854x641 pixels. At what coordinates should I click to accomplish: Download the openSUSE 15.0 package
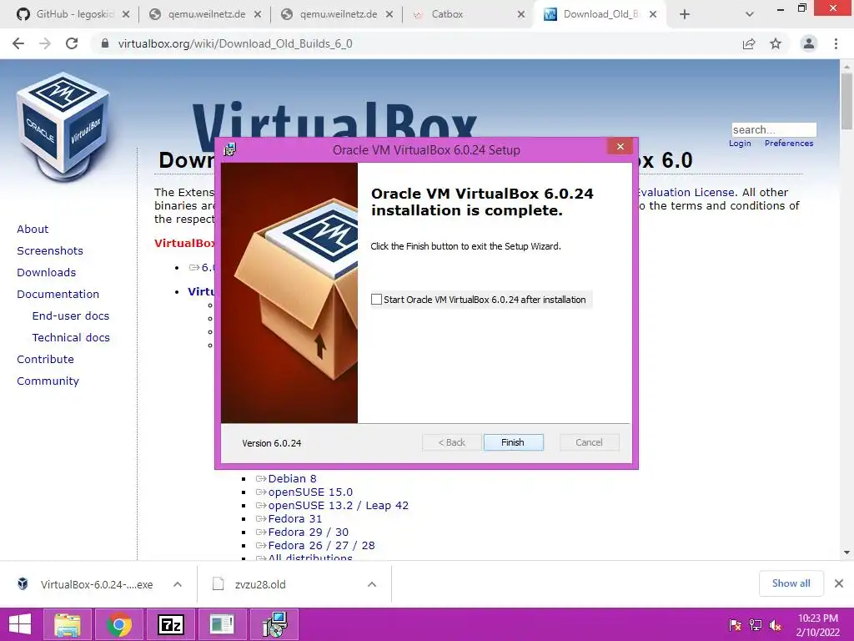pyautogui.click(x=310, y=492)
